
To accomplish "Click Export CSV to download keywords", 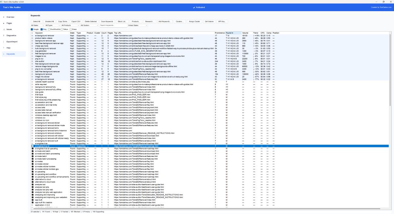I will point(76,21).
